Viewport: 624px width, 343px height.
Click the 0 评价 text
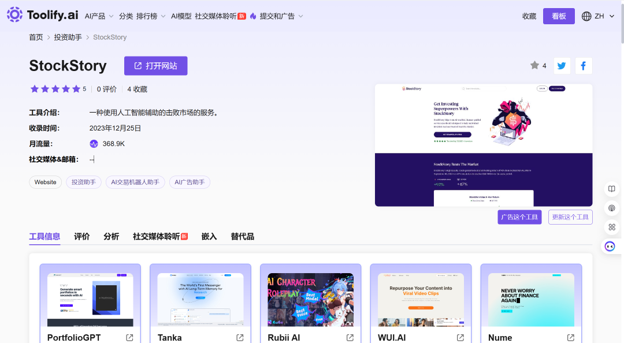pyautogui.click(x=107, y=89)
